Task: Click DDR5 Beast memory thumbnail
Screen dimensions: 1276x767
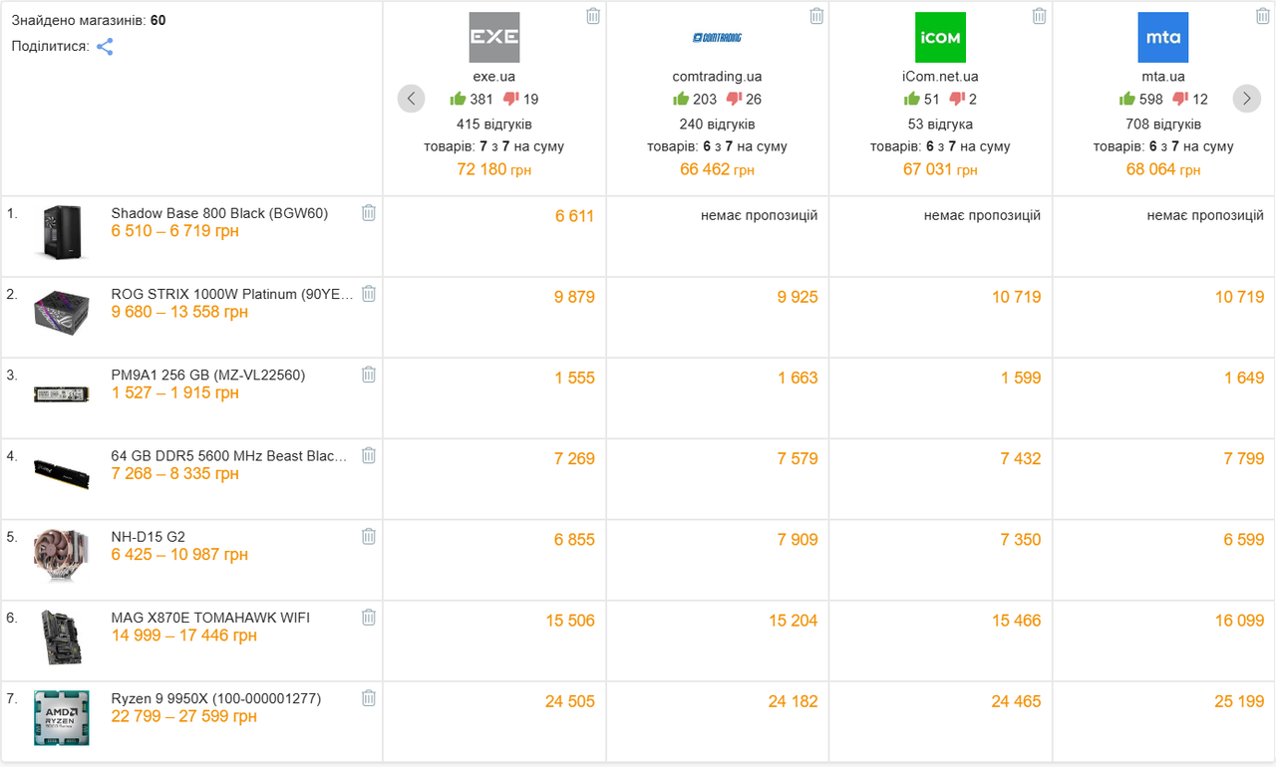Action: pyautogui.click(x=62, y=472)
